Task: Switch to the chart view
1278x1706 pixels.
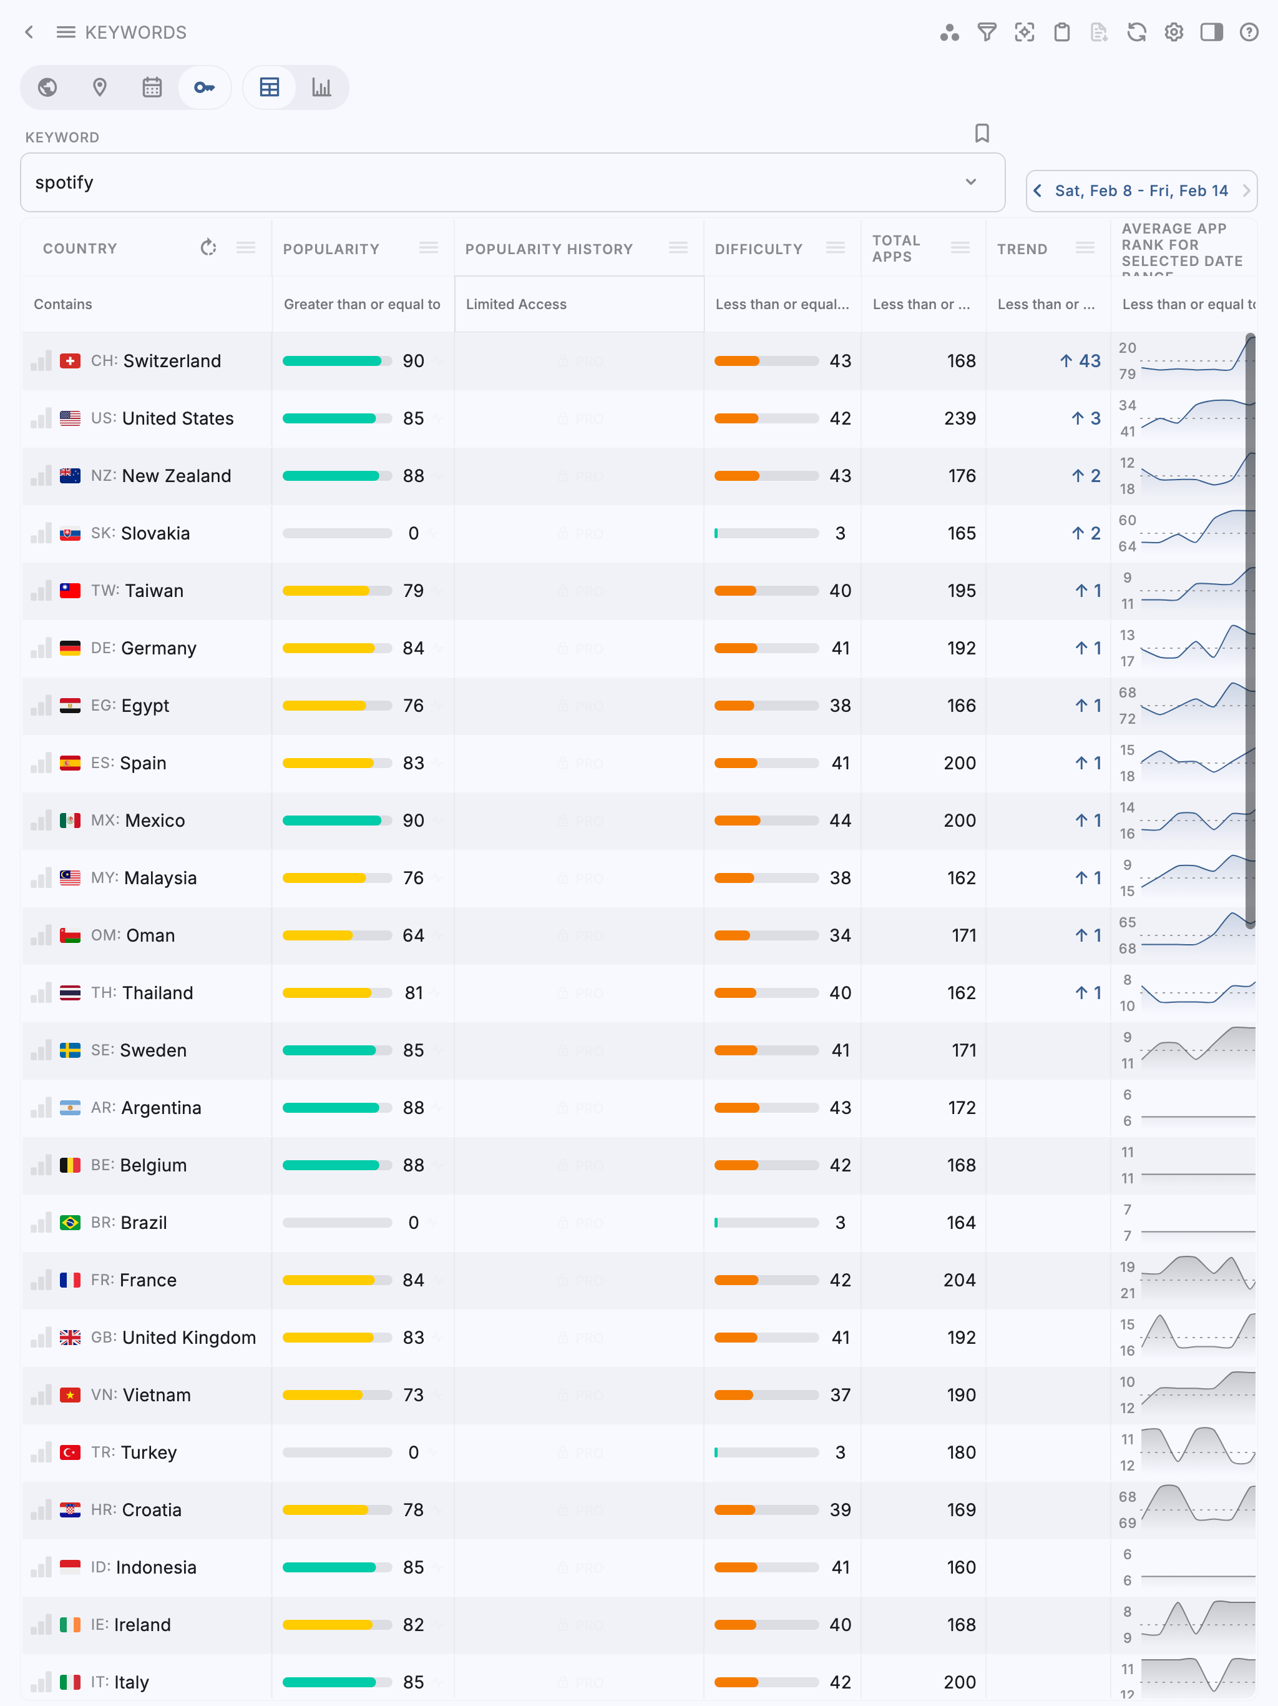Action: click(321, 87)
